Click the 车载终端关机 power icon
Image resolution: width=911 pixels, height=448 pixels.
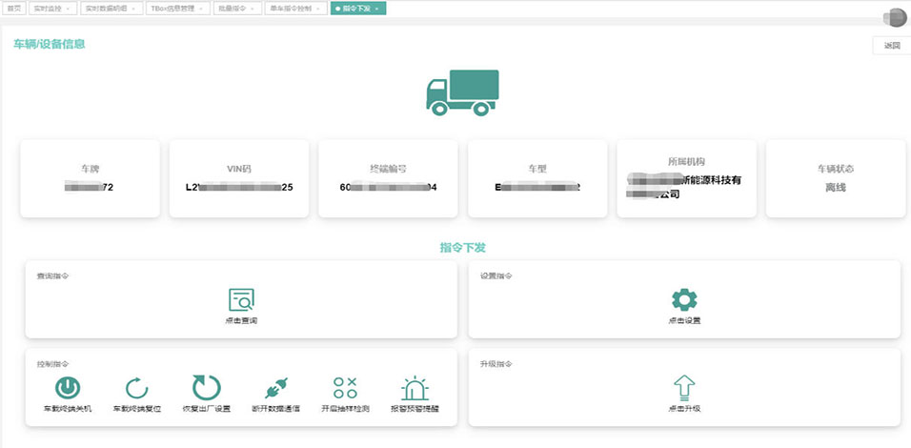68,388
